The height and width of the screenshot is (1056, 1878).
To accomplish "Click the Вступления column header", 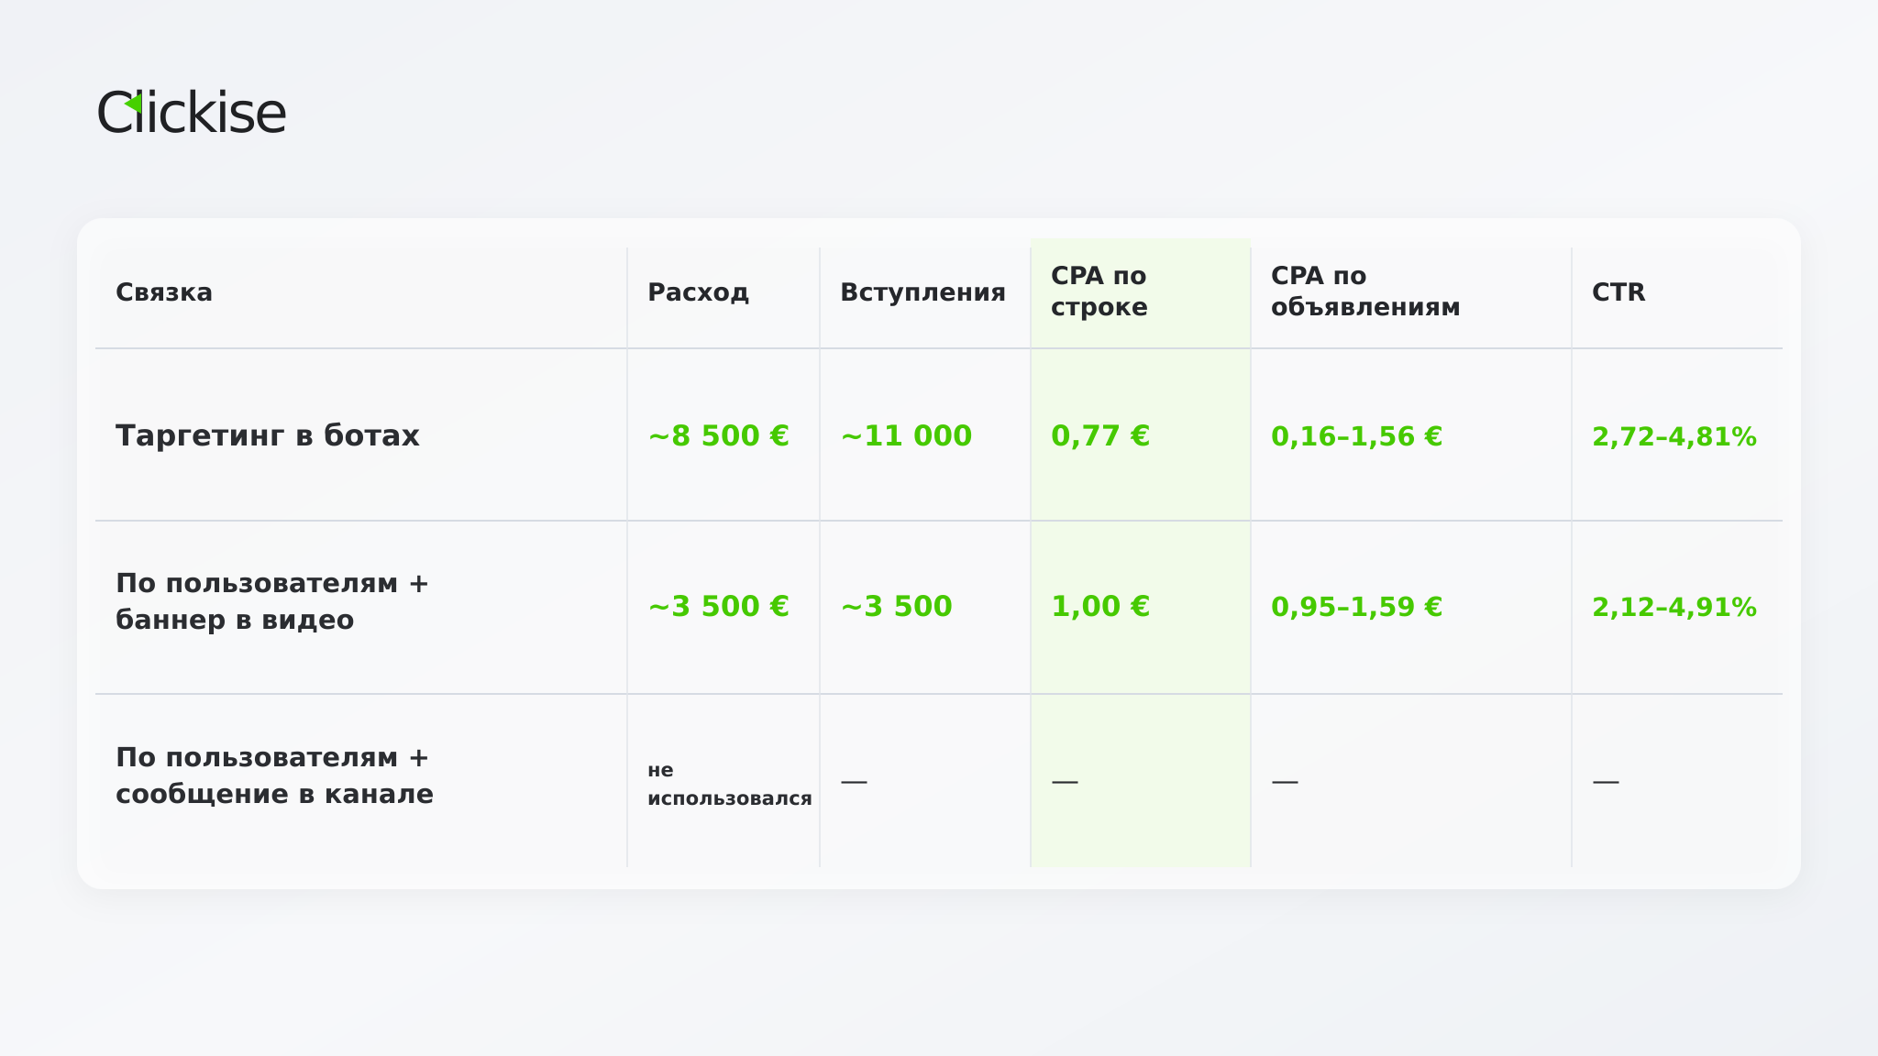I will coord(922,292).
